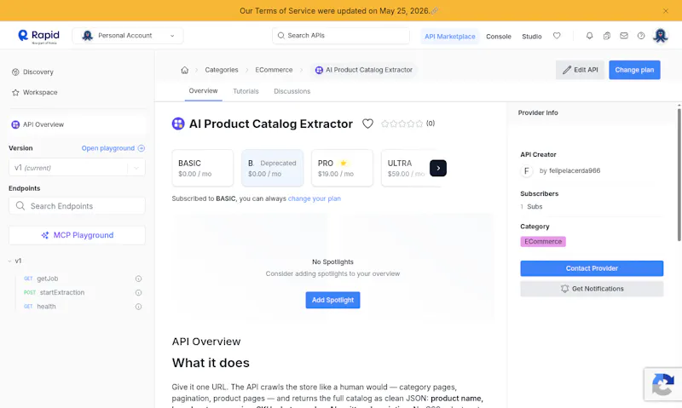Image resolution: width=682 pixels, height=408 pixels.
Task: Select the Deprecated plan card
Action: click(x=272, y=168)
